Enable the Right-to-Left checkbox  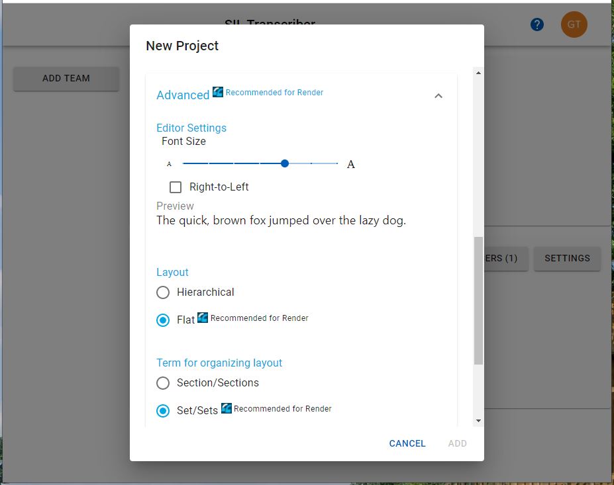[x=176, y=187]
